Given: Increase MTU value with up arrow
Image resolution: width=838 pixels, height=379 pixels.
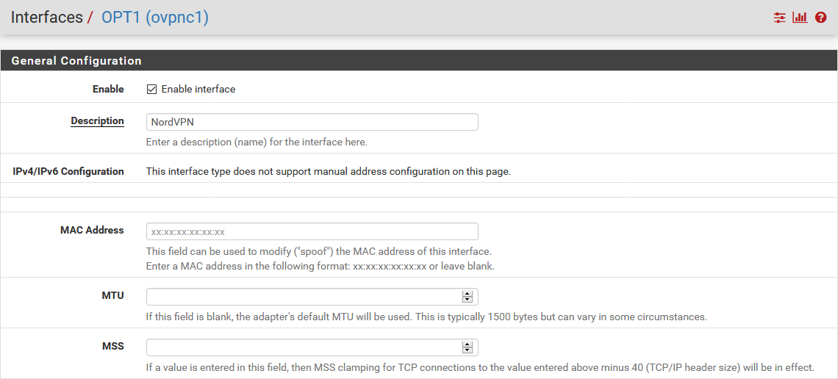Looking at the screenshot, I should click(467, 294).
